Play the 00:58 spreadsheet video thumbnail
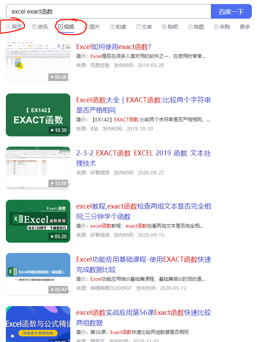This screenshot has height=342, width=257. pos(38,62)
